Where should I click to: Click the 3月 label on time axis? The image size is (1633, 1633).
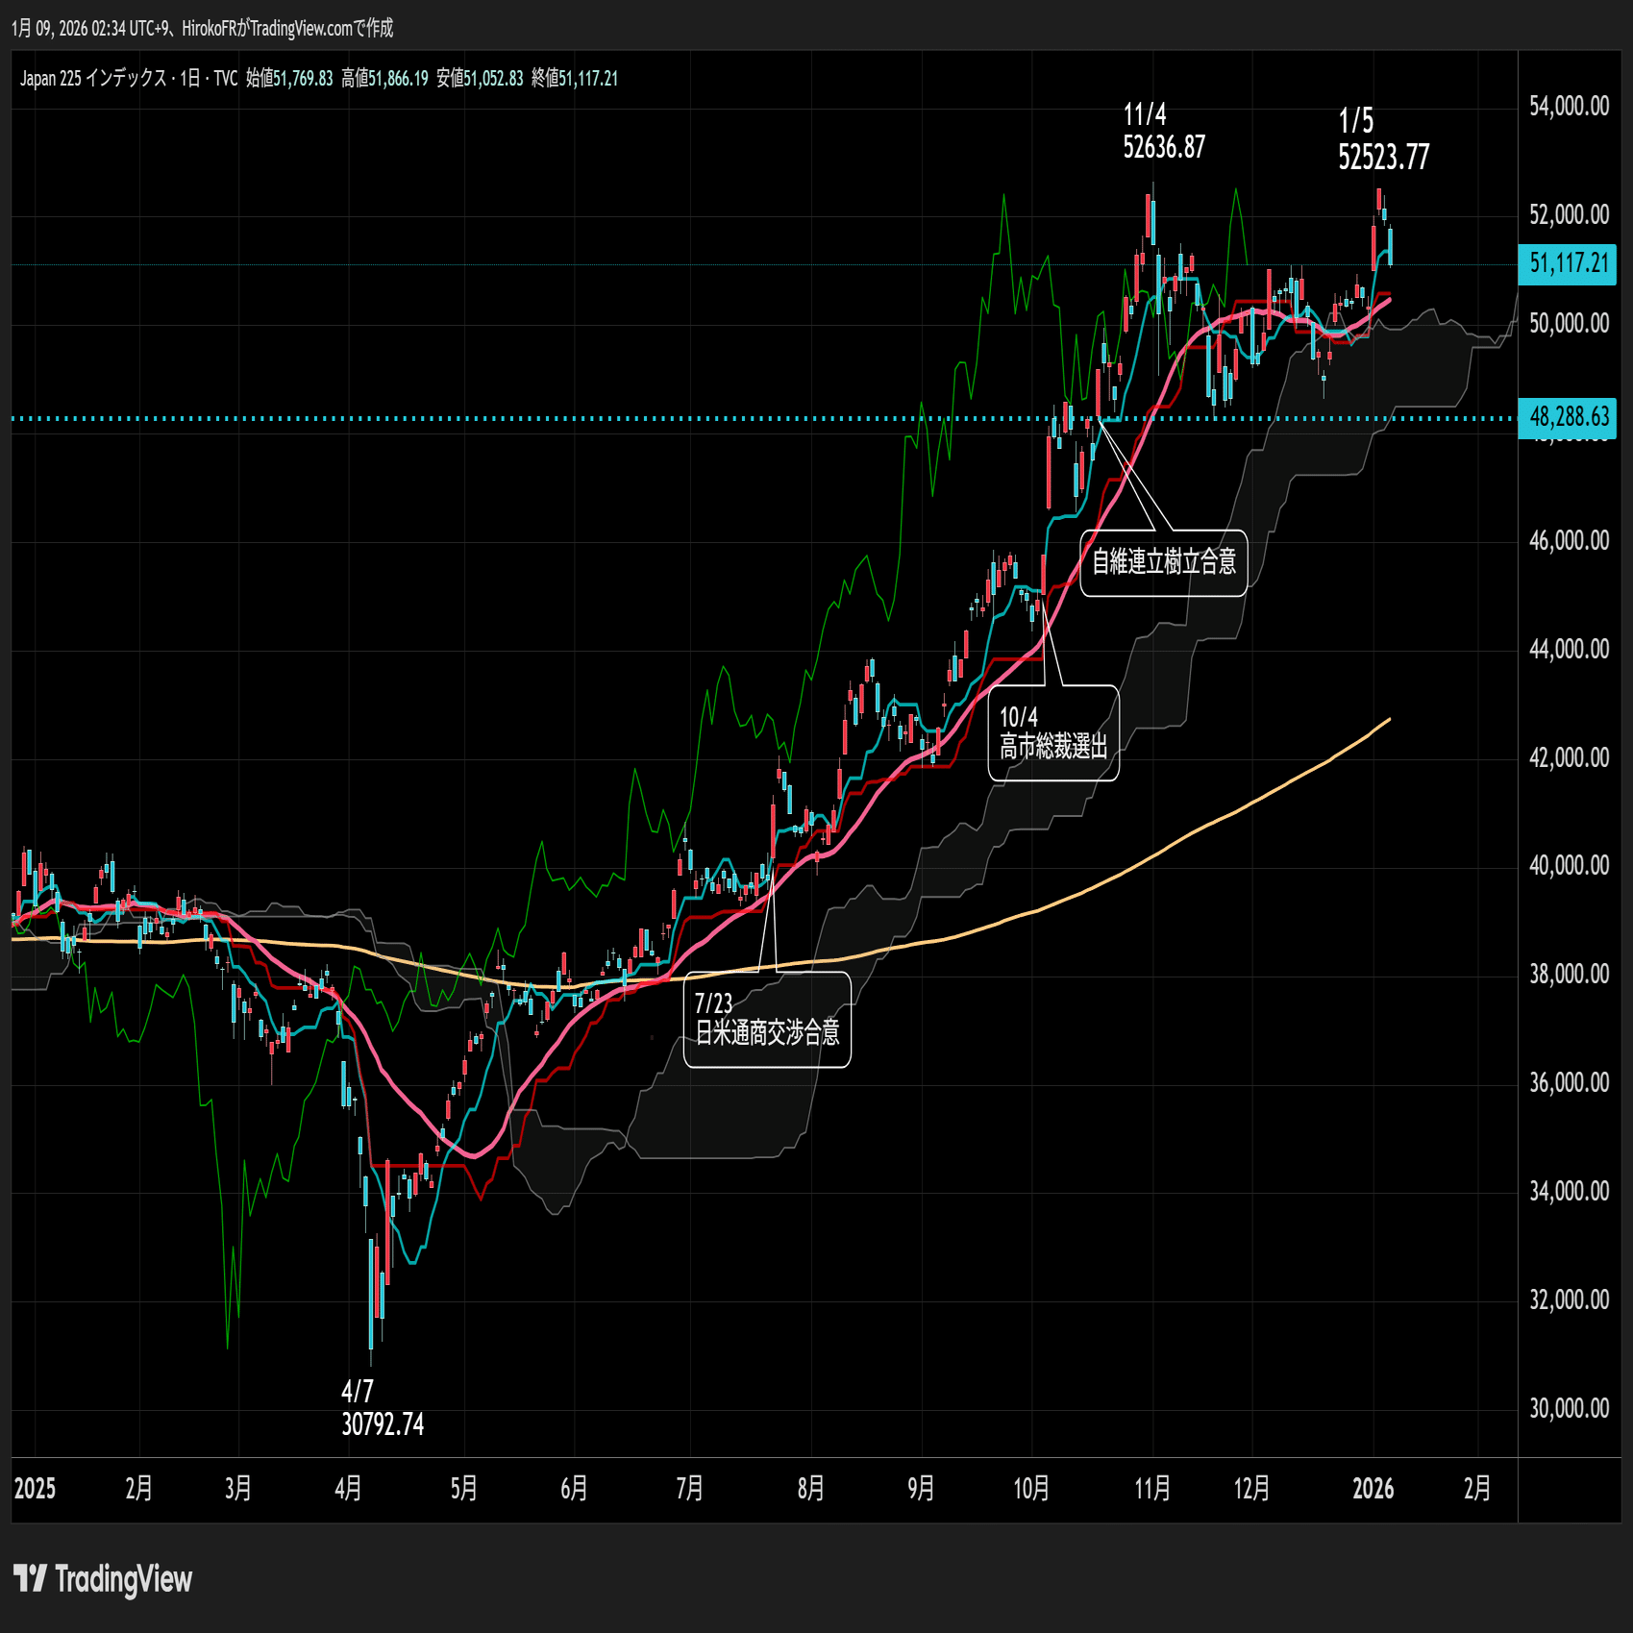coord(238,1489)
